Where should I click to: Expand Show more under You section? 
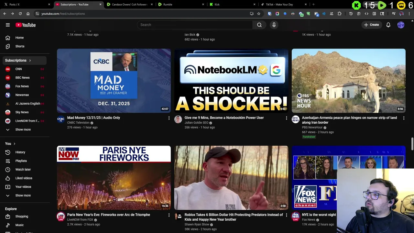click(25, 195)
